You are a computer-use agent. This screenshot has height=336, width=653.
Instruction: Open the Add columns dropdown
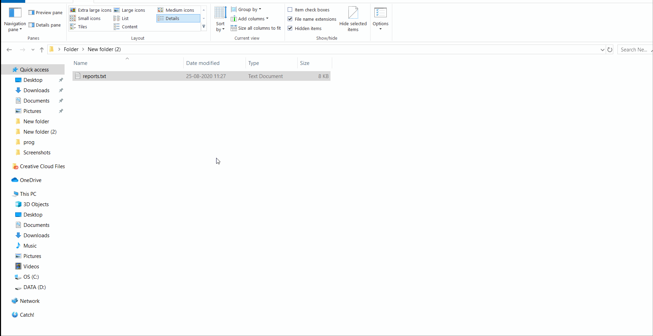(249, 19)
